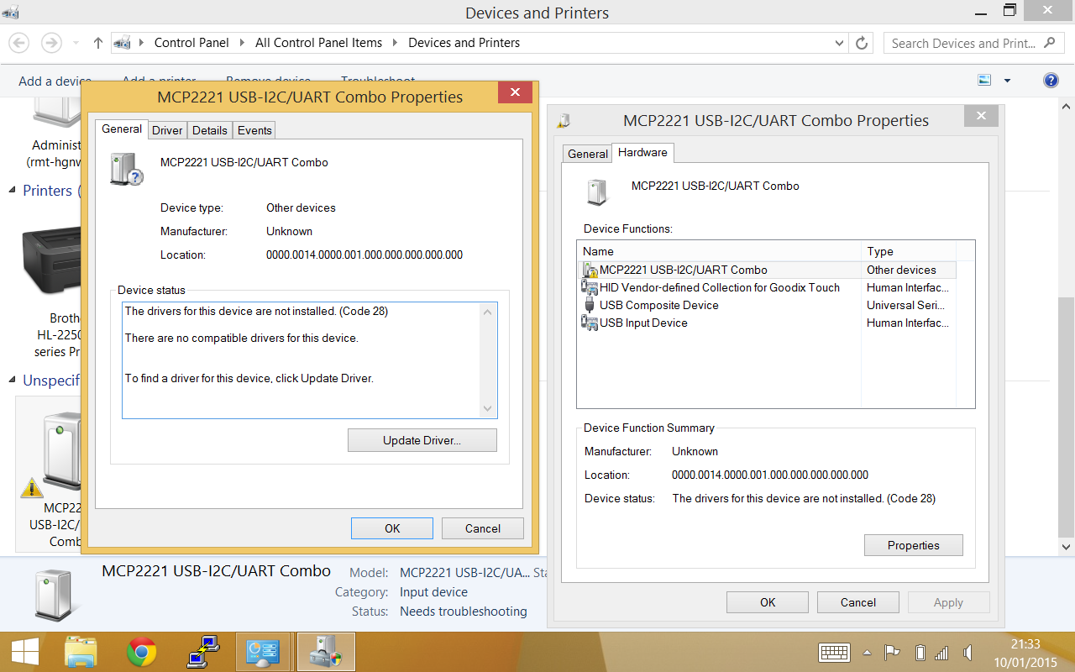Open the touch keyboard from the system tray
This screenshot has width=1075, height=672.
coord(834,652)
